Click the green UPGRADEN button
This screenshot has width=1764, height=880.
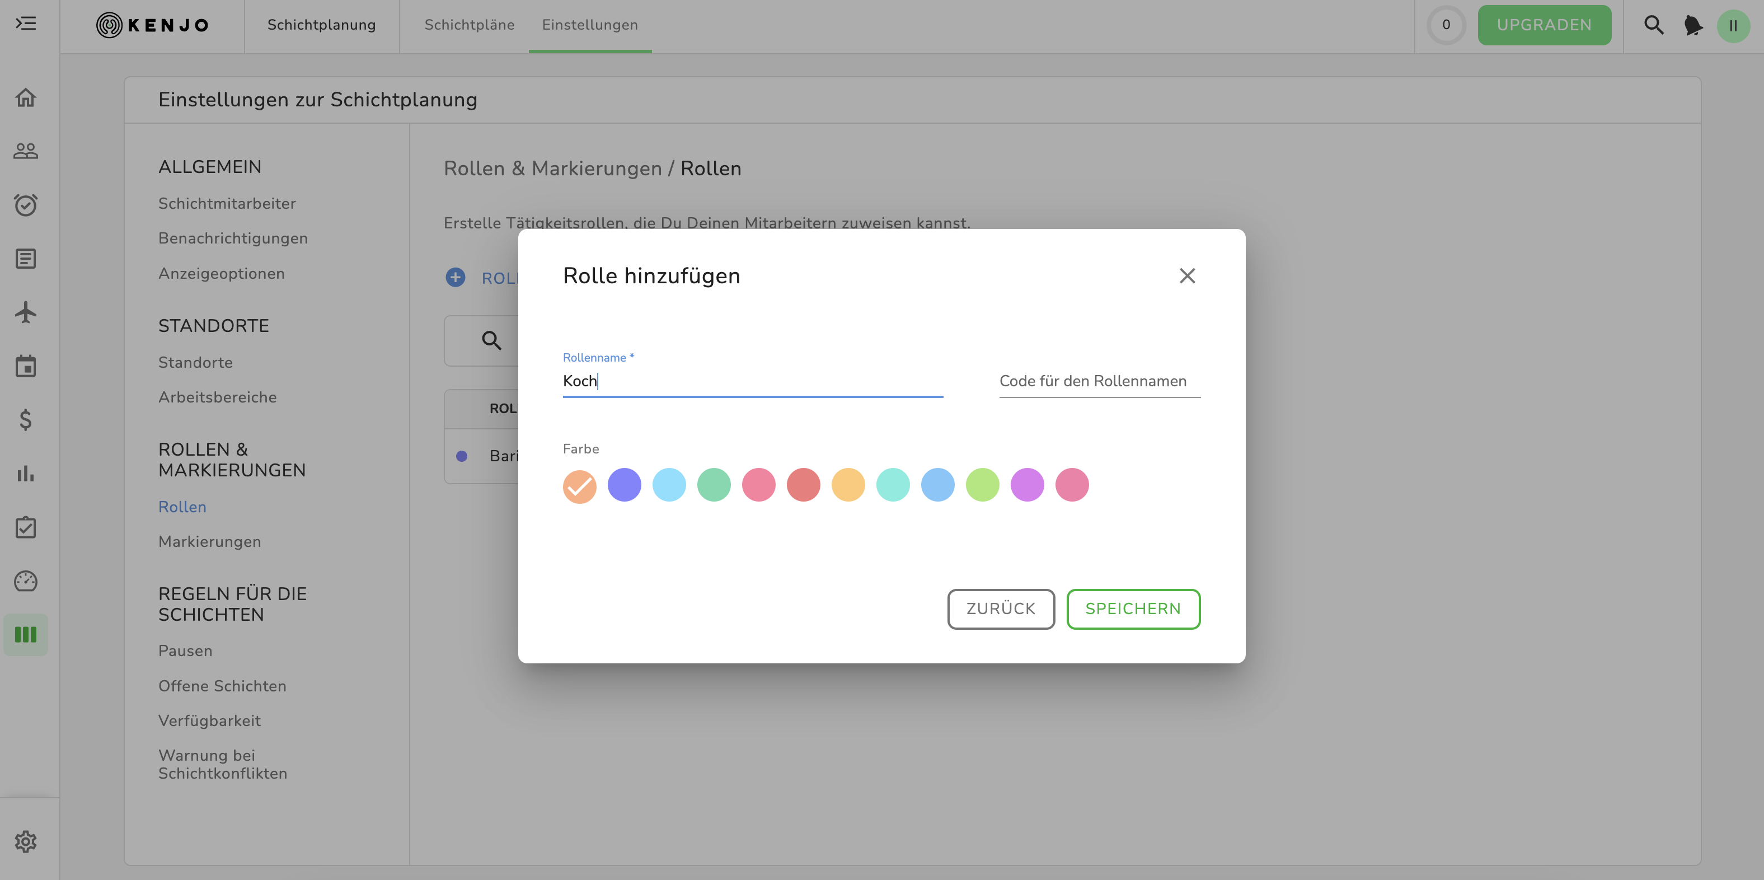1543,25
